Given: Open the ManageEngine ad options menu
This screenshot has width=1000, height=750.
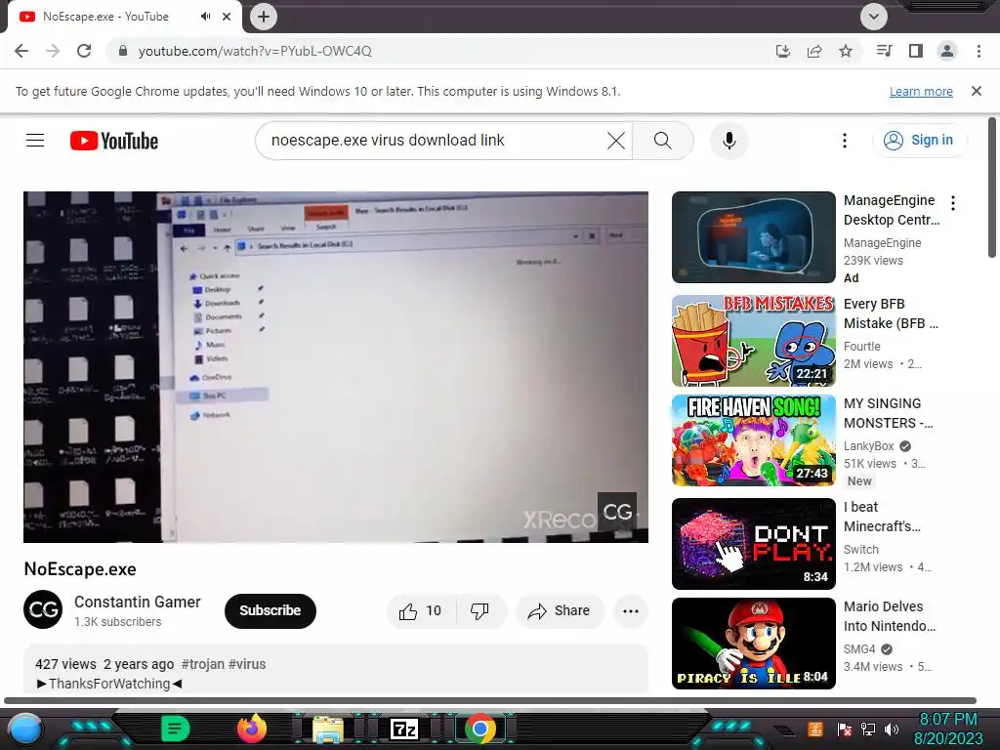Looking at the screenshot, I should click(x=953, y=203).
